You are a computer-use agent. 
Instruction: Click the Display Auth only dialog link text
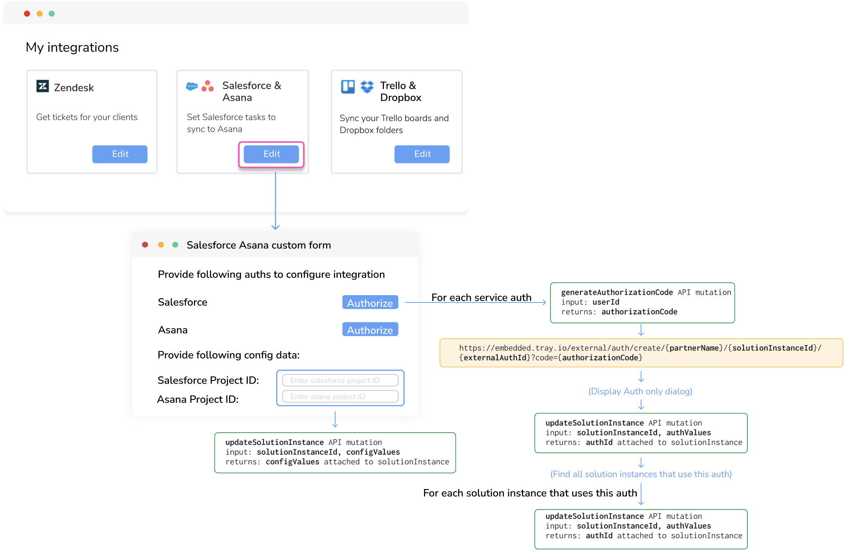[x=641, y=391]
